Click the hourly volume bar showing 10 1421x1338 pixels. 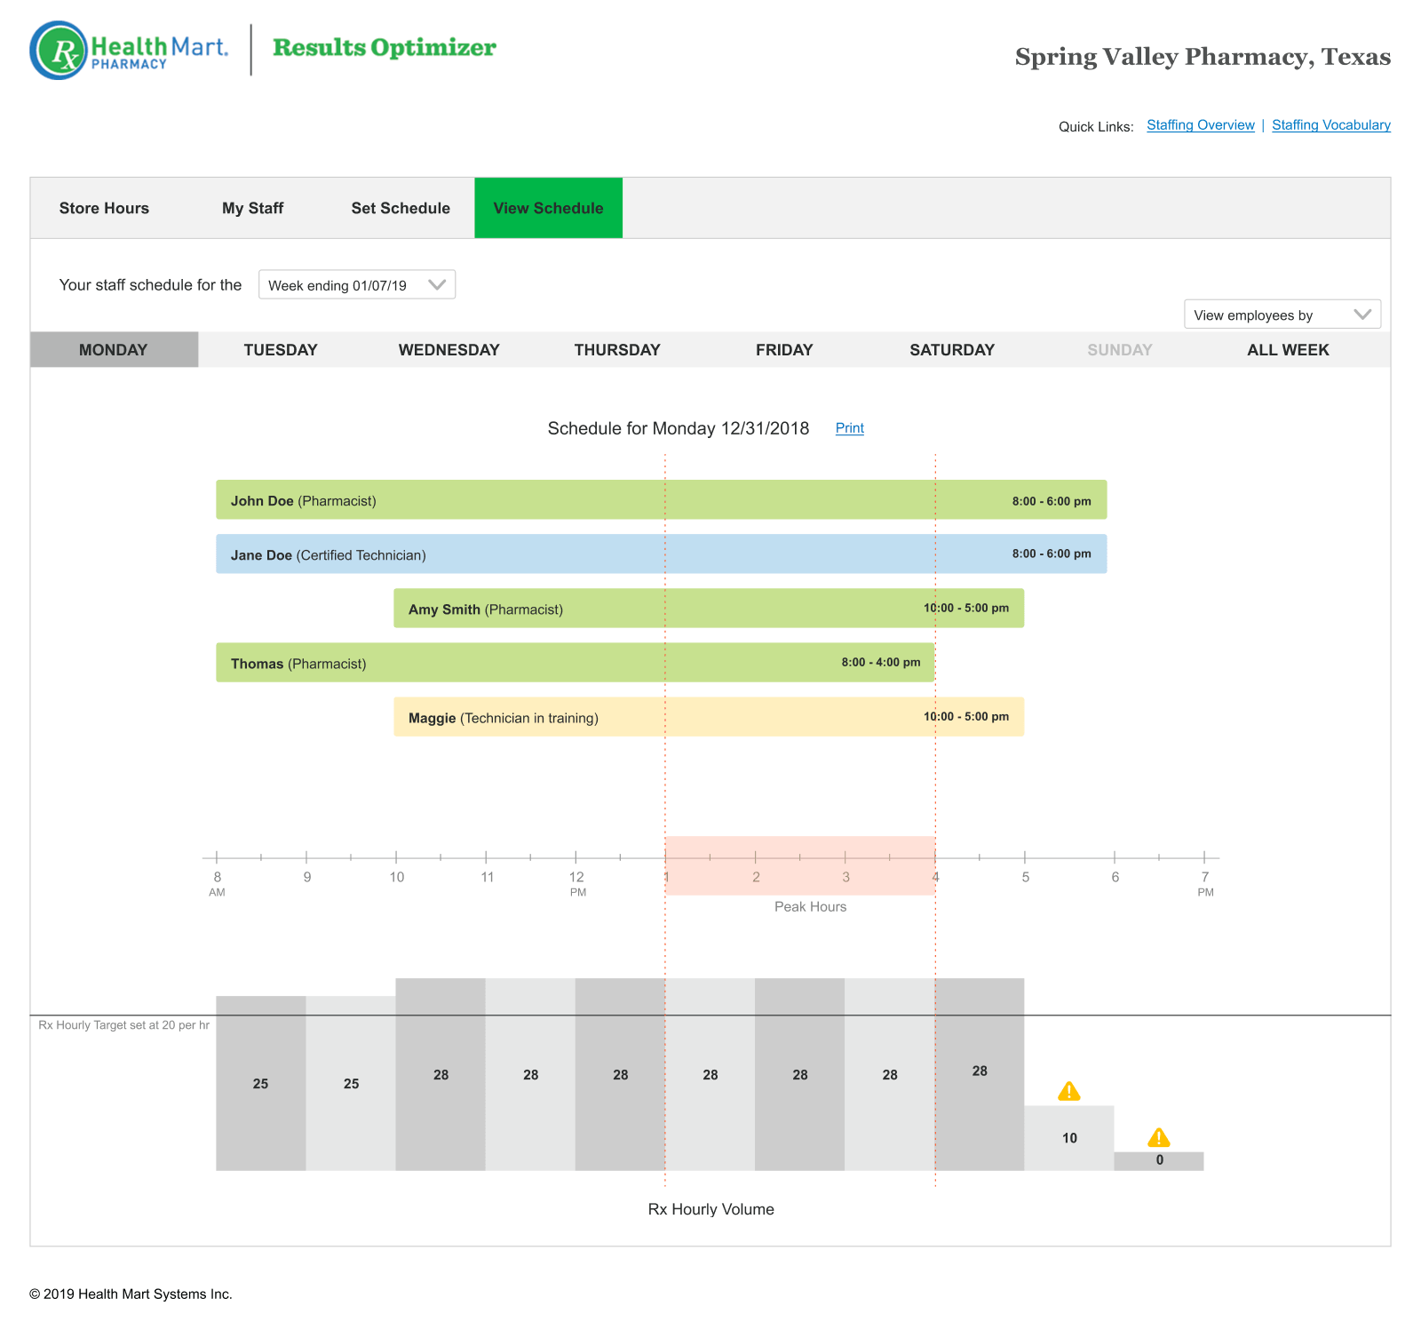click(1069, 1138)
